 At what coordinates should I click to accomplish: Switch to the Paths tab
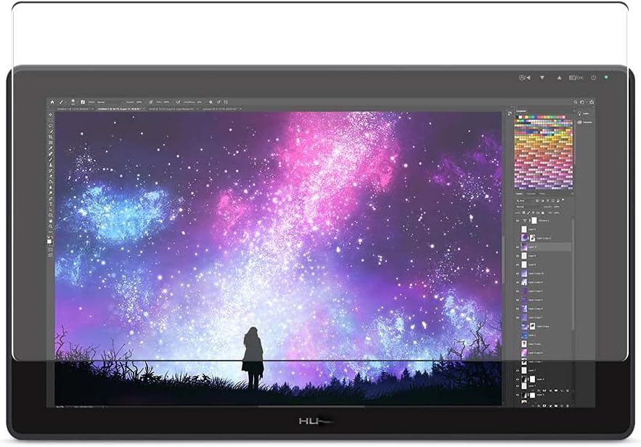542,194
